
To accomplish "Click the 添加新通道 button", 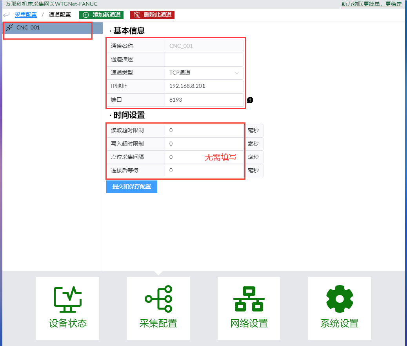I will coord(101,15).
